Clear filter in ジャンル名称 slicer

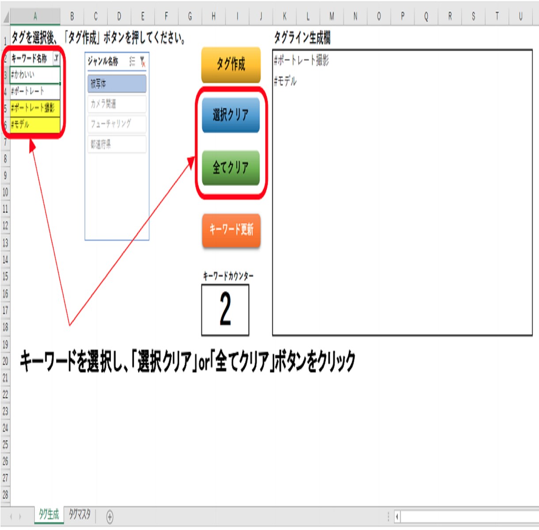tap(142, 61)
